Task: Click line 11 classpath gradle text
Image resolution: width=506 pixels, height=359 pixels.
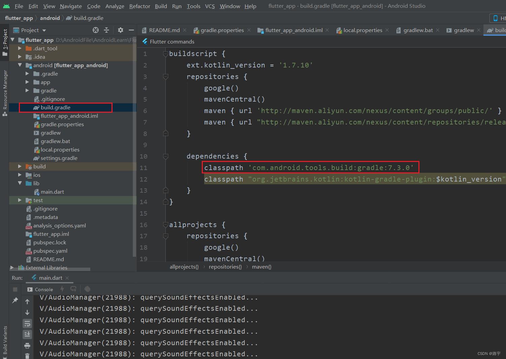Action: pos(309,168)
